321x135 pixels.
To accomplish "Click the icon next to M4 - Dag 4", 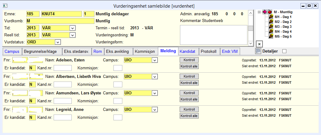I will tap(271, 31).
